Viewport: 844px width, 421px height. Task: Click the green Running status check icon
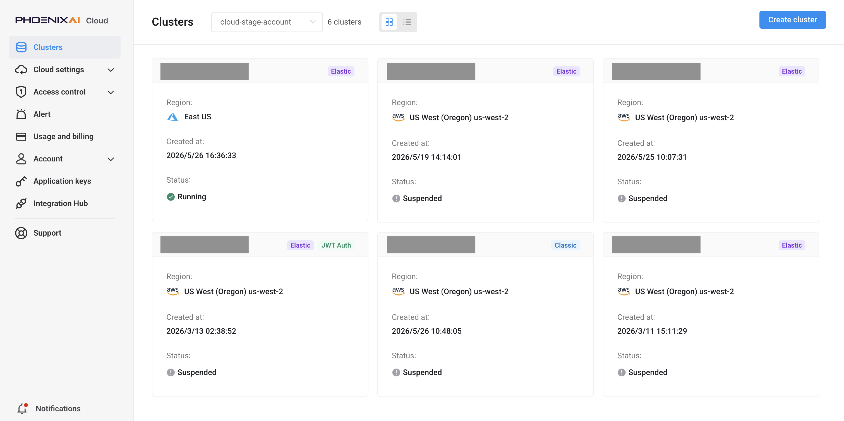[171, 197]
